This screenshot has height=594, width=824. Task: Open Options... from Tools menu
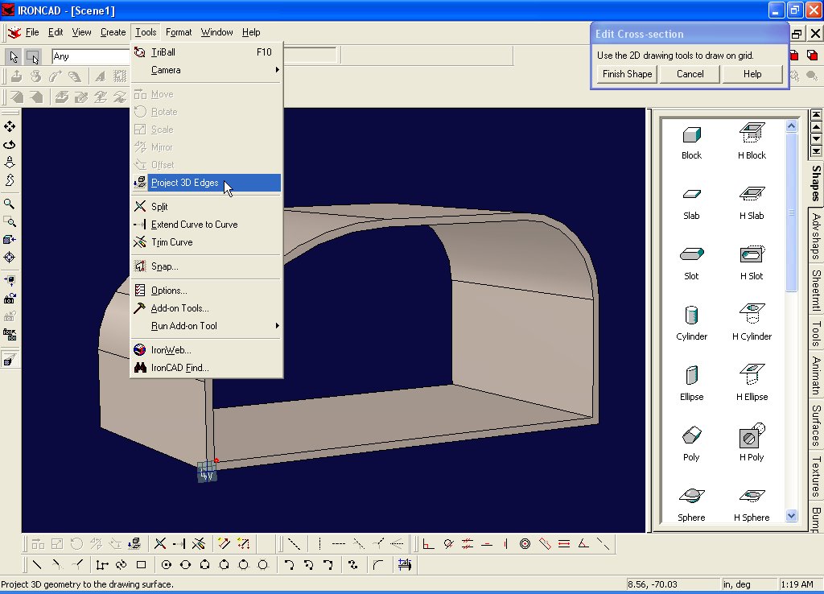tap(207, 291)
